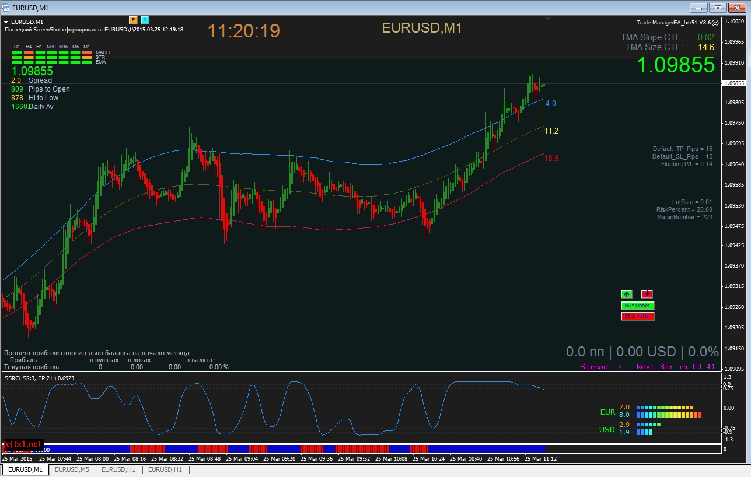Click the EUR strength value 7.0
The image size is (751, 477).
[624, 407]
